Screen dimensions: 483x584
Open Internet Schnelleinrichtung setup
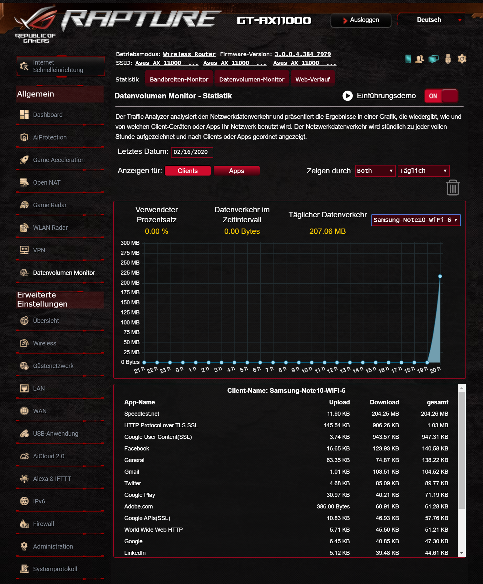coord(61,66)
